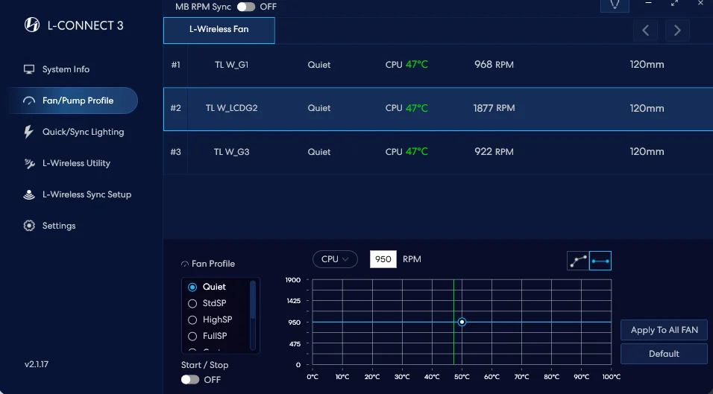Viewport: 713px width, 394px height.
Task: Select HighSP fan profile radio
Action: click(x=192, y=320)
